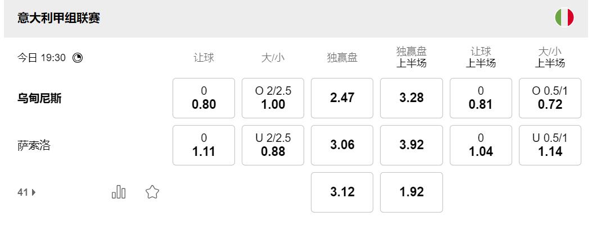Click the Italian flag icon
Viewport: 592px width, 226px height.
[x=564, y=18]
